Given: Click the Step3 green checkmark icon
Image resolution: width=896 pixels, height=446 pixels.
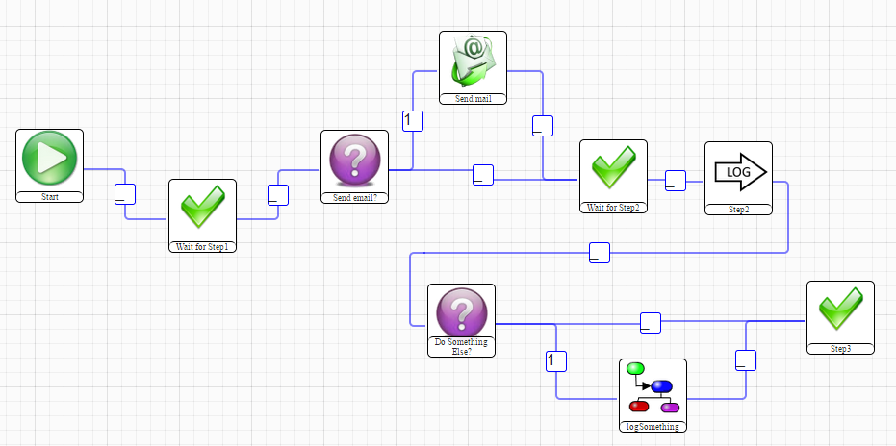Looking at the screenshot, I should (x=840, y=310).
